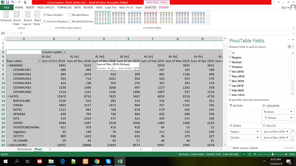Click the Save icon in quick access toolbar
Image resolution: width=296 pixels, height=166 pixels.
(8, 2)
